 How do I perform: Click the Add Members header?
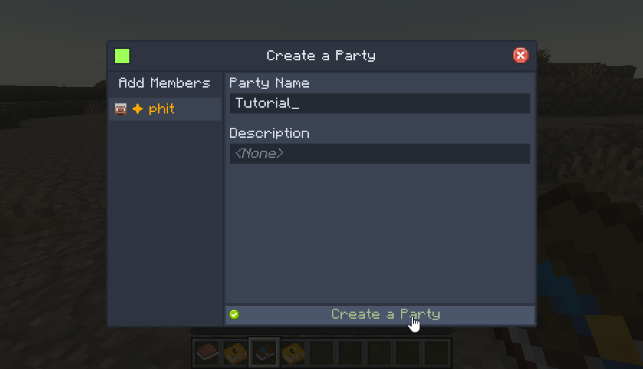[165, 83]
